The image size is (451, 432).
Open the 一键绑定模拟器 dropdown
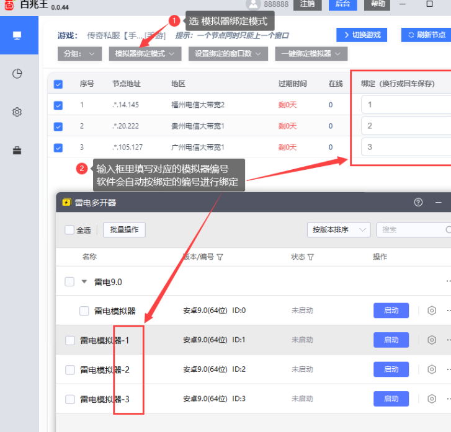coord(311,54)
